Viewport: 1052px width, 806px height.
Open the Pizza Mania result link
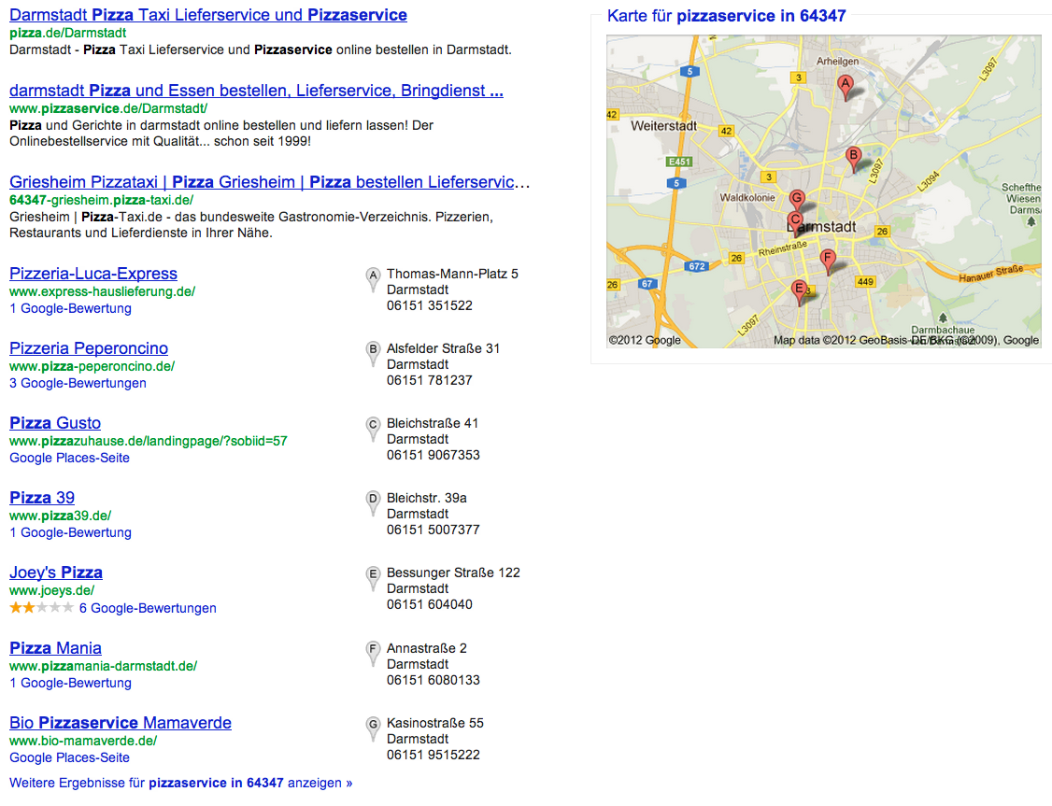click(55, 648)
